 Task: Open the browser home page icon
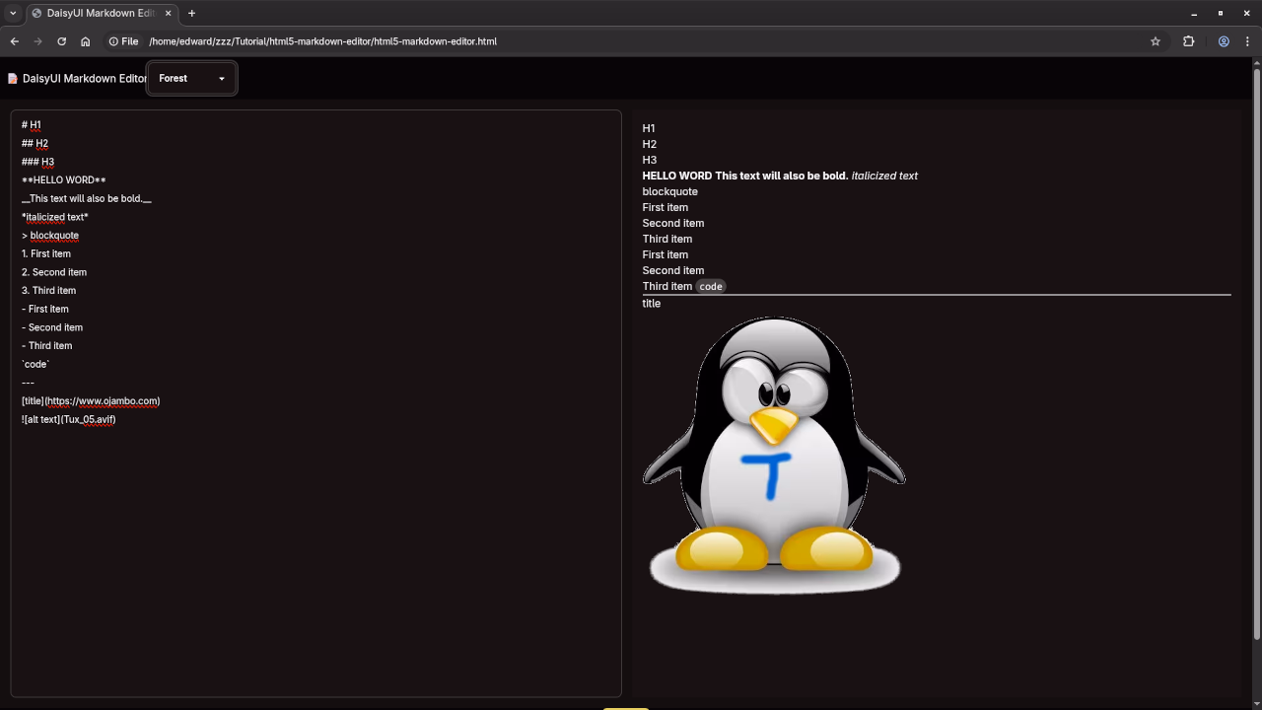[85, 41]
